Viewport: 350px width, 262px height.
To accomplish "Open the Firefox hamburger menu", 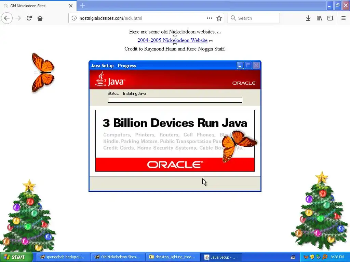I will [344, 18].
